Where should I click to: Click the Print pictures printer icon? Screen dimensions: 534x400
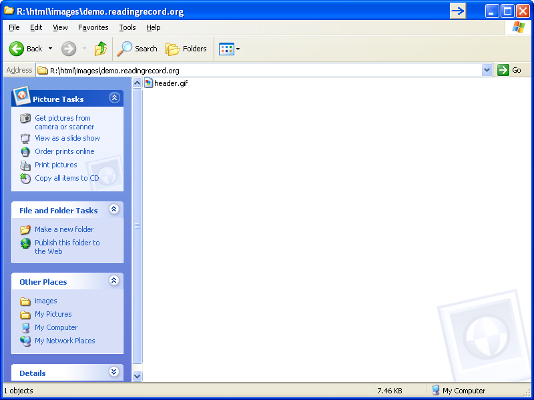click(x=25, y=165)
